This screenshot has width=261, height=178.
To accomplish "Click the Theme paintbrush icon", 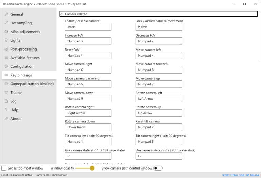I will pos(6,93).
